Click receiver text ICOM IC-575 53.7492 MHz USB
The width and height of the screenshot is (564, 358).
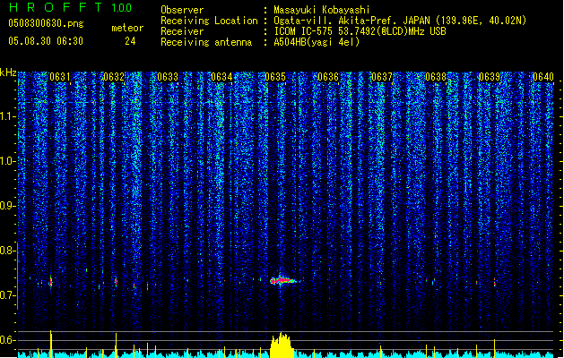tap(360, 31)
